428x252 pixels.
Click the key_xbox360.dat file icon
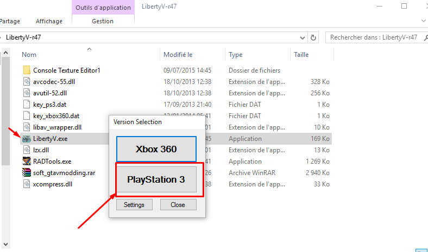27,116
